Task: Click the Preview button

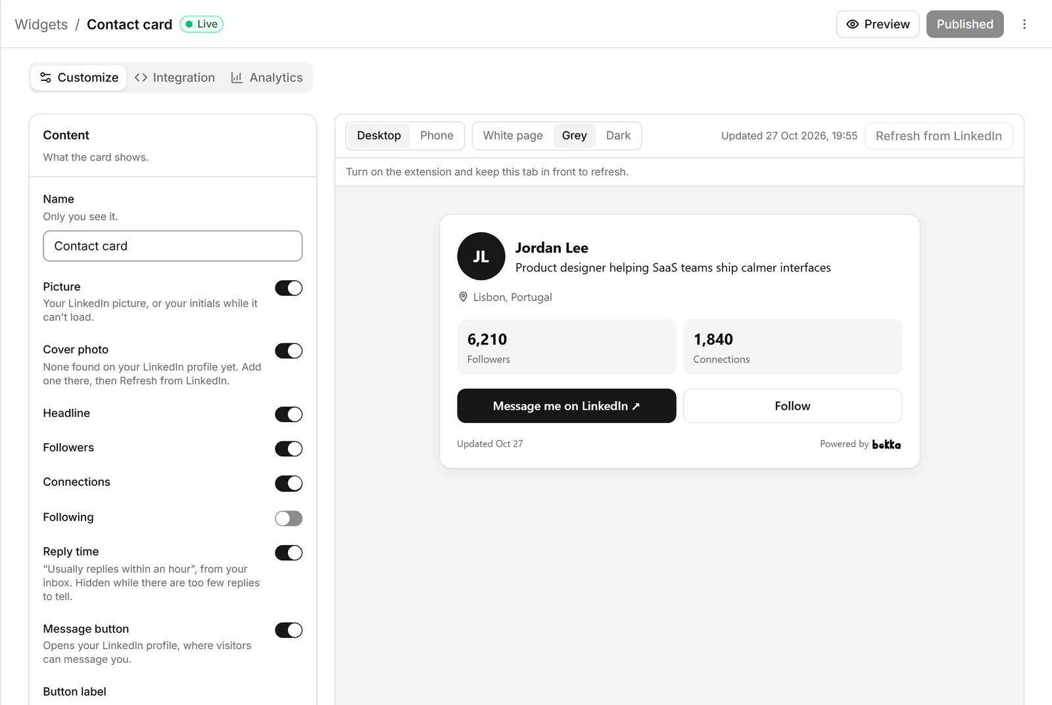Action: click(x=878, y=24)
